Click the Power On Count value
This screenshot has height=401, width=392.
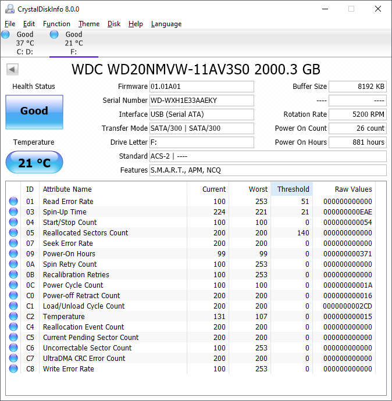click(358, 128)
